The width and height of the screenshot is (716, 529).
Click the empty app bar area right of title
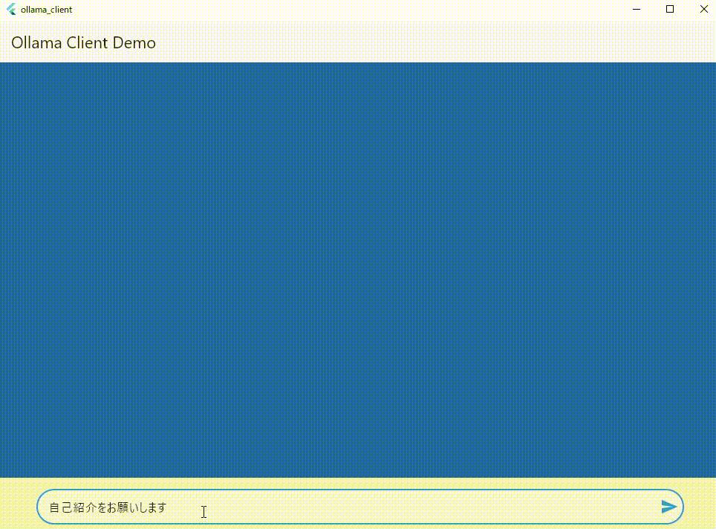446,43
